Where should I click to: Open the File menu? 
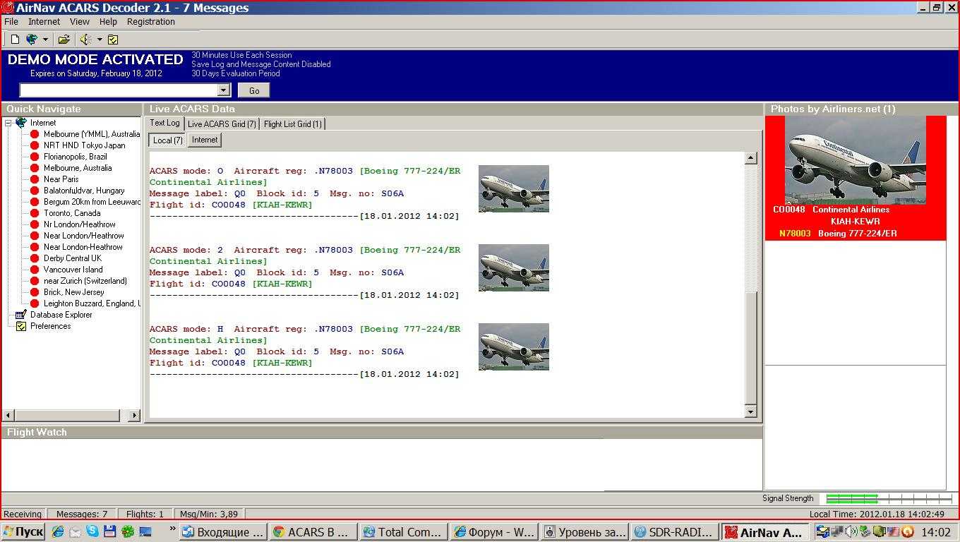[11, 22]
